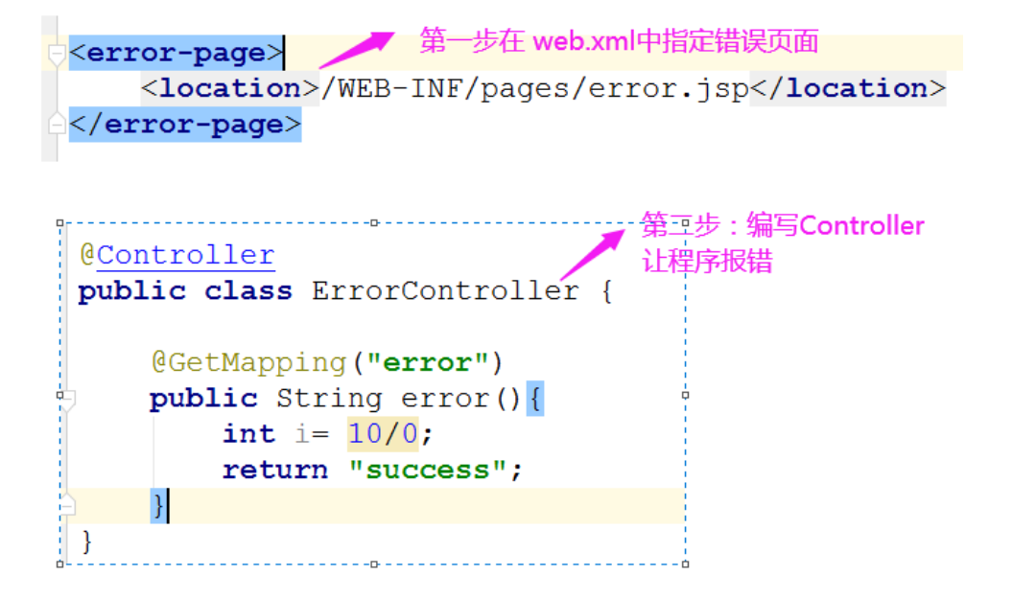The width and height of the screenshot is (1036, 598).
Task: Click the pink arrow pointing to error-page
Action: point(357,50)
